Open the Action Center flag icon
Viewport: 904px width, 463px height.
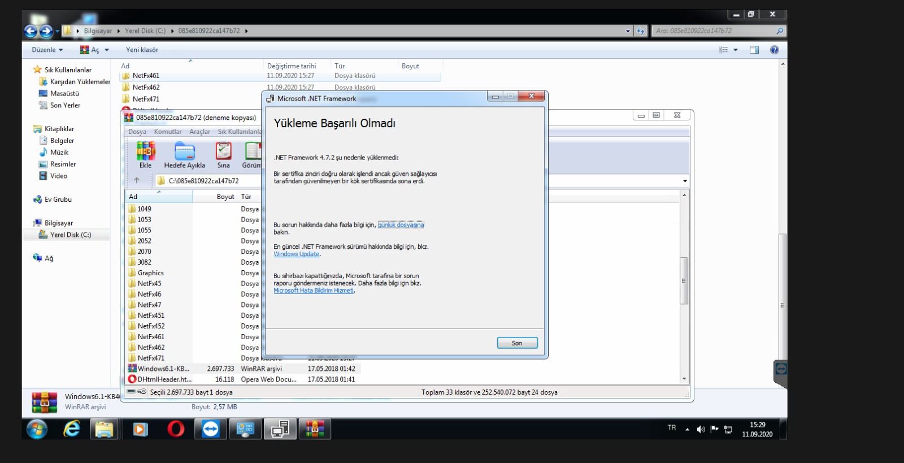[x=715, y=430]
